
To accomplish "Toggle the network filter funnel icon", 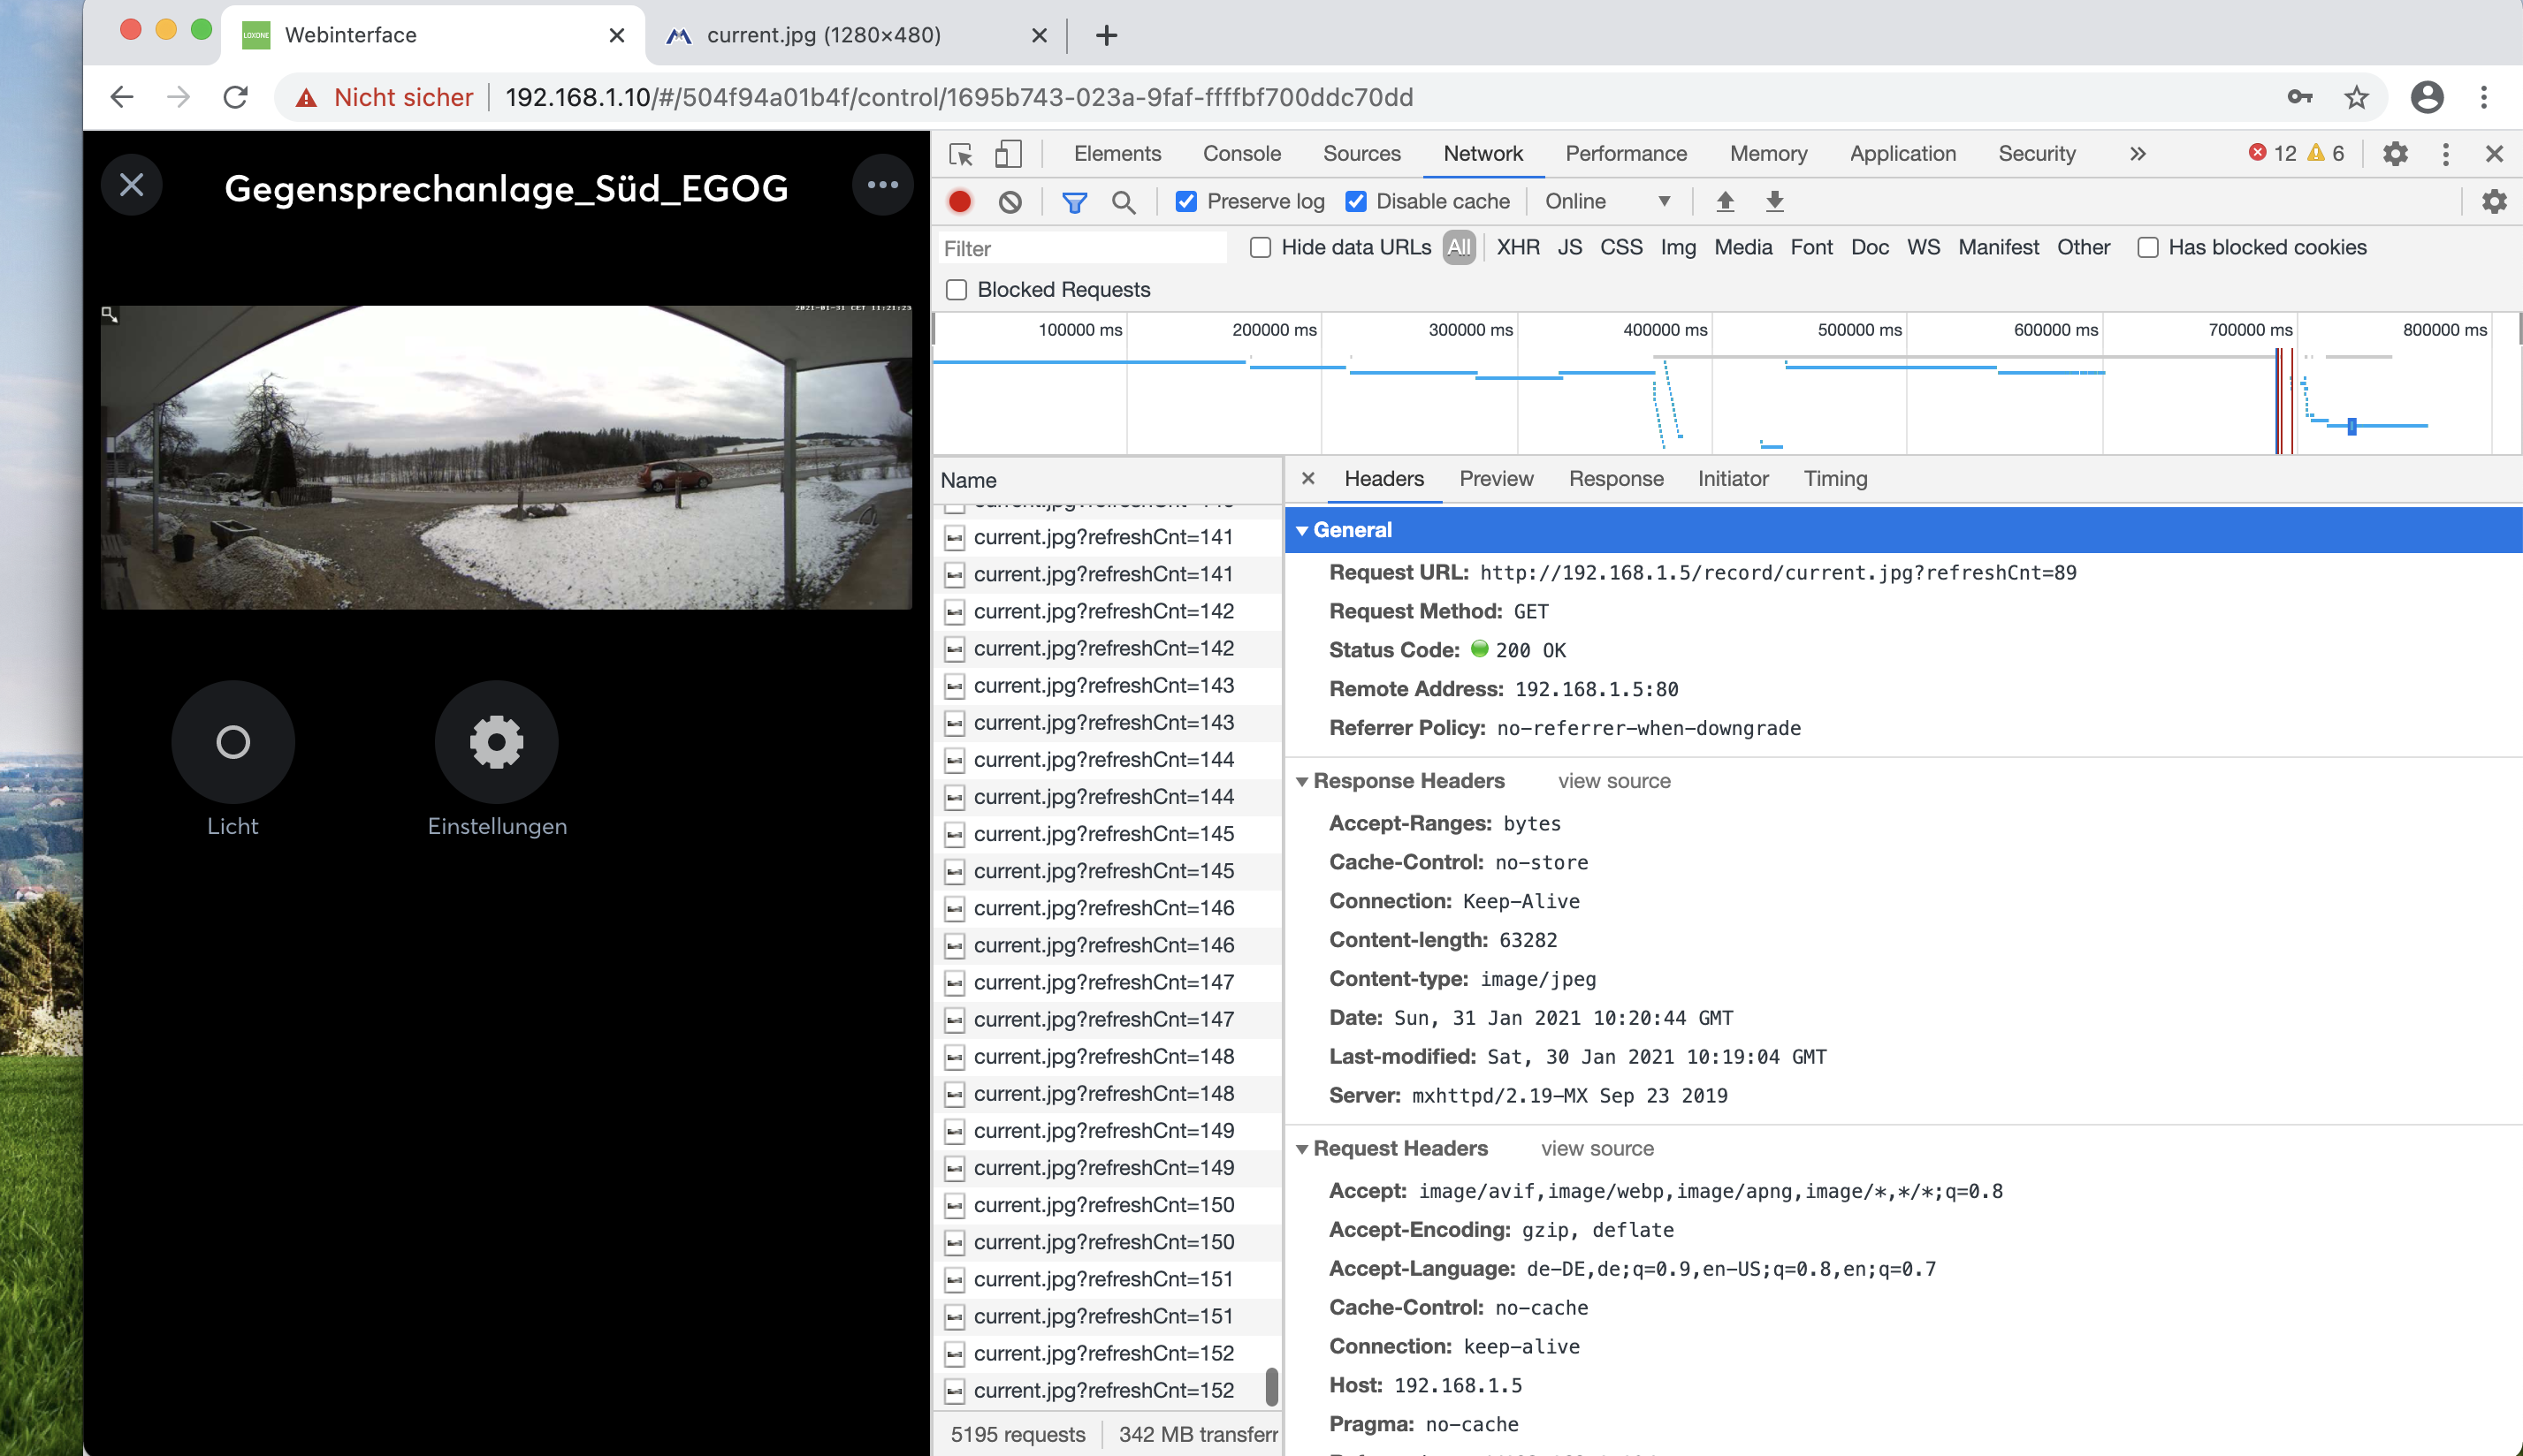I will pos(1073,202).
